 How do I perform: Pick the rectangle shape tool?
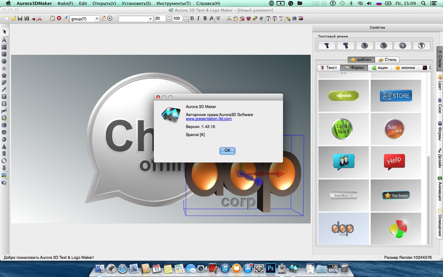(x=4, y=47)
